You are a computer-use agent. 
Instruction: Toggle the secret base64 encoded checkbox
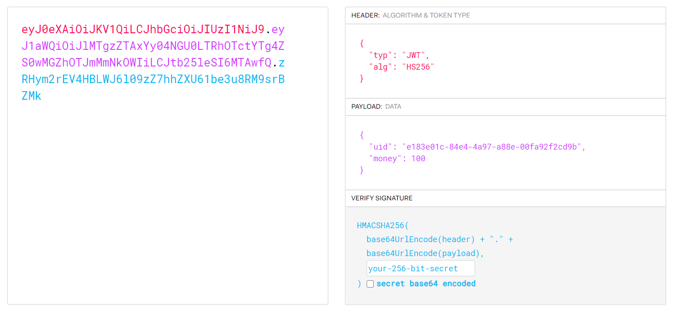370,284
